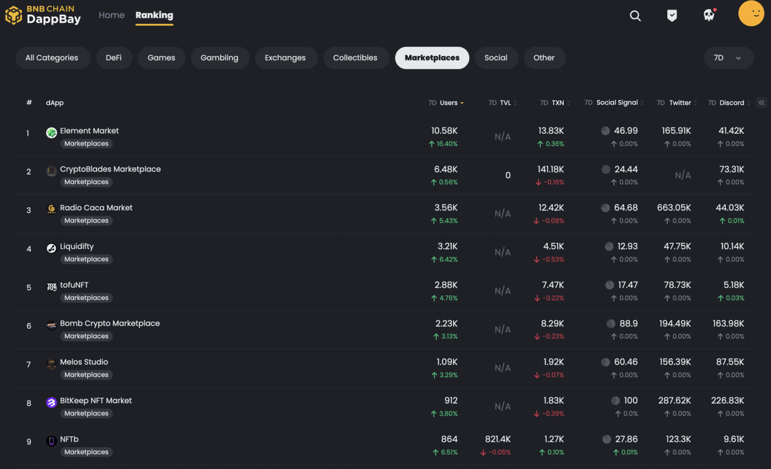Sort by 7D Users column
Image resolution: width=771 pixels, height=469 pixels.
coord(446,103)
